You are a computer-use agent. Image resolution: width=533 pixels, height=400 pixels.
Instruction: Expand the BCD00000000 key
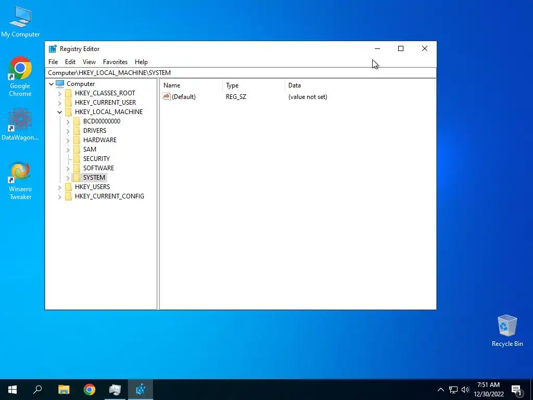coord(68,121)
